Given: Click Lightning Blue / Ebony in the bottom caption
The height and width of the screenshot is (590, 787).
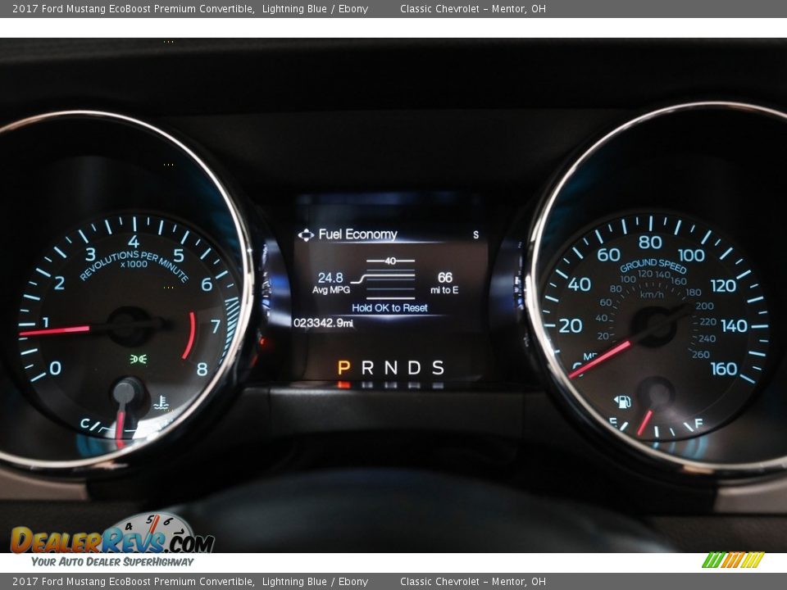Looking at the screenshot, I should click(x=315, y=582).
